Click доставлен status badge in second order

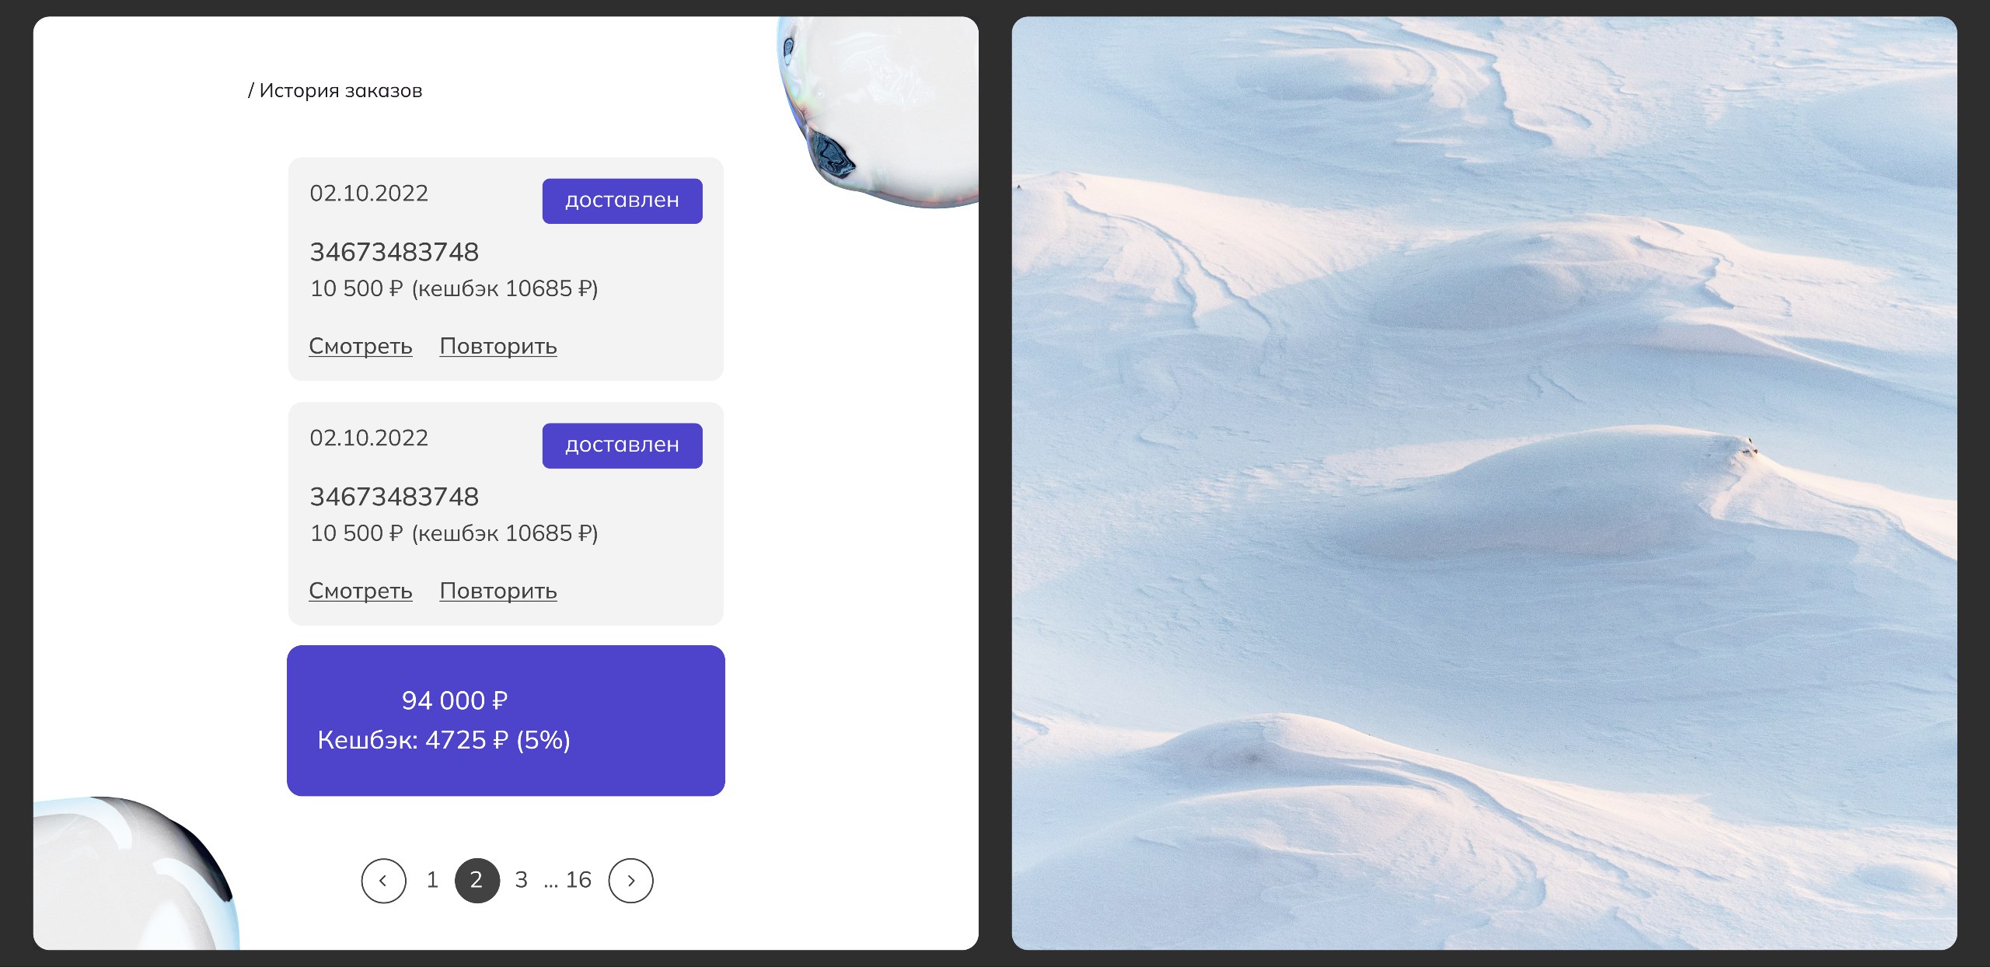pyautogui.click(x=622, y=445)
